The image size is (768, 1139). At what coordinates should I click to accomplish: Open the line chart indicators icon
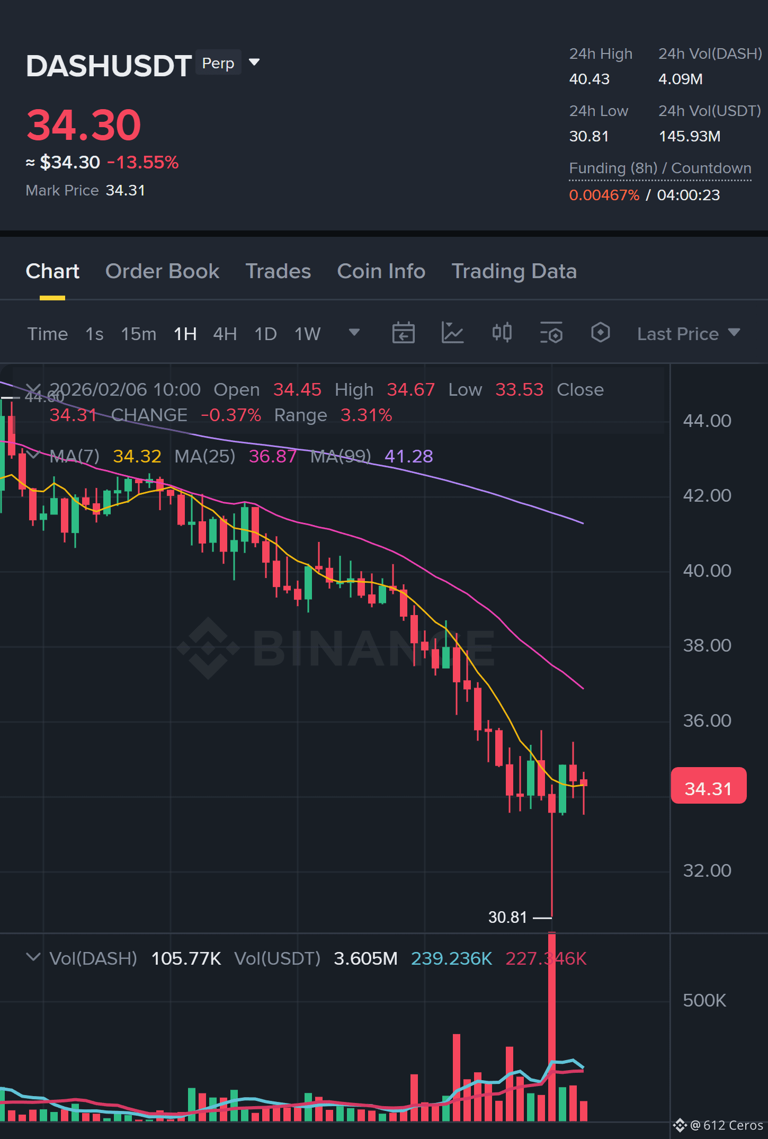point(452,333)
